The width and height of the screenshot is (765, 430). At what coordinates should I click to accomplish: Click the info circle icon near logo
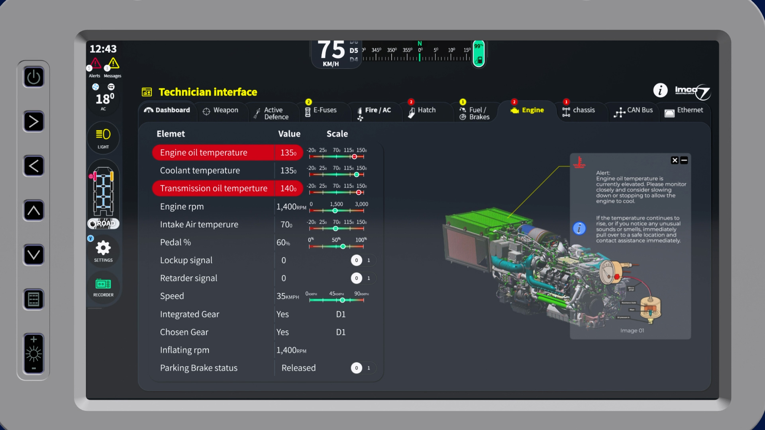pyautogui.click(x=660, y=90)
